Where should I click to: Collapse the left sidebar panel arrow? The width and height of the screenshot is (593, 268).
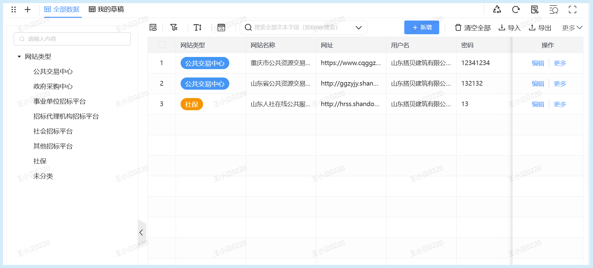coord(141,233)
